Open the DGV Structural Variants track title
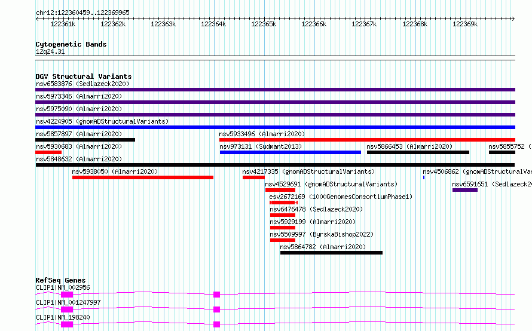This screenshot has height=331, width=532. [84, 76]
